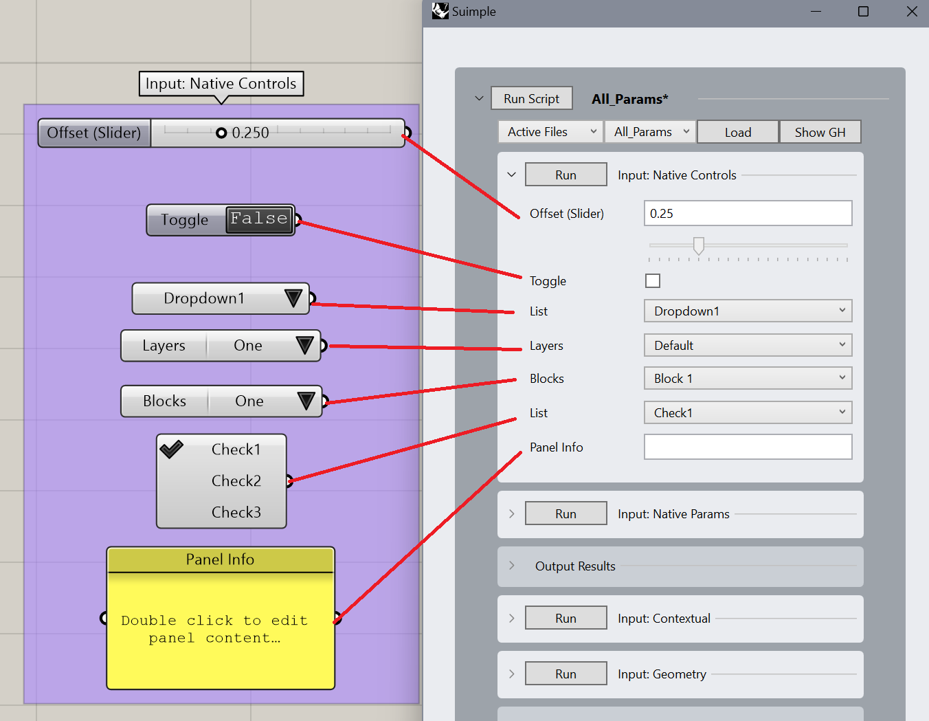Click the All_Params* script title text
This screenshot has width=929, height=721.
(x=630, y=99)
